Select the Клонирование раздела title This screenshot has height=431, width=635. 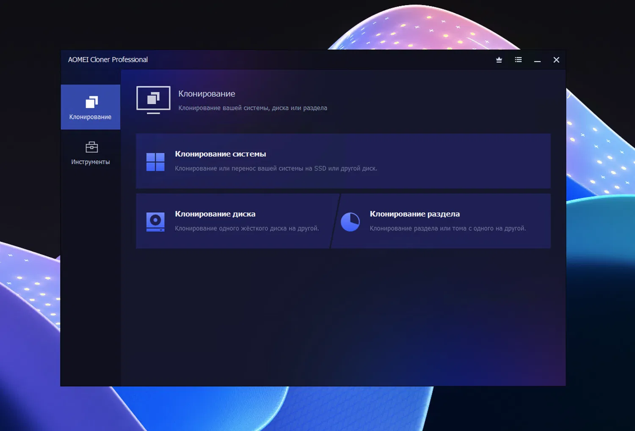(x=415, y=214)
